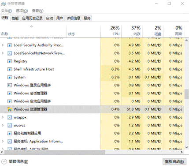Open the 选项(O) menu
Image resolution: width=189 pixels, height=168 pixels.
[x=22, y=11]
